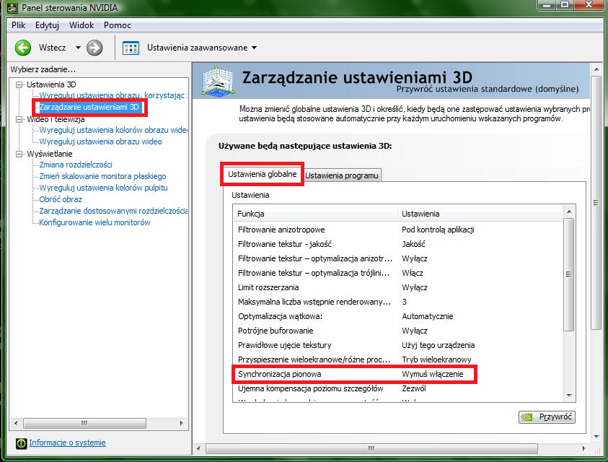The width and height of the screenshot is (608, 462).
Task: Click task tree scroll right arrow
Action: coord(182,423)
